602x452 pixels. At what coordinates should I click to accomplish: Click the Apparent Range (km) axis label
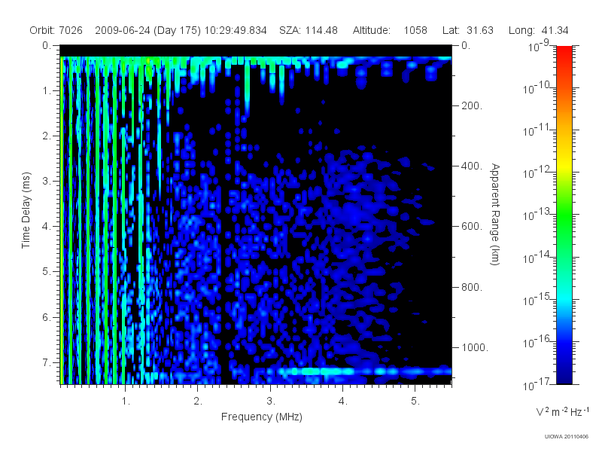pyautogui.click(x=495, y=214)
